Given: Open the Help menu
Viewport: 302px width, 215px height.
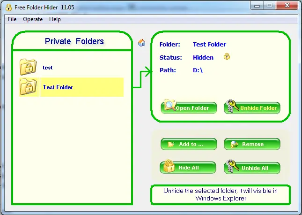Looking at the screenshot, I should click(x=55, y=19).
